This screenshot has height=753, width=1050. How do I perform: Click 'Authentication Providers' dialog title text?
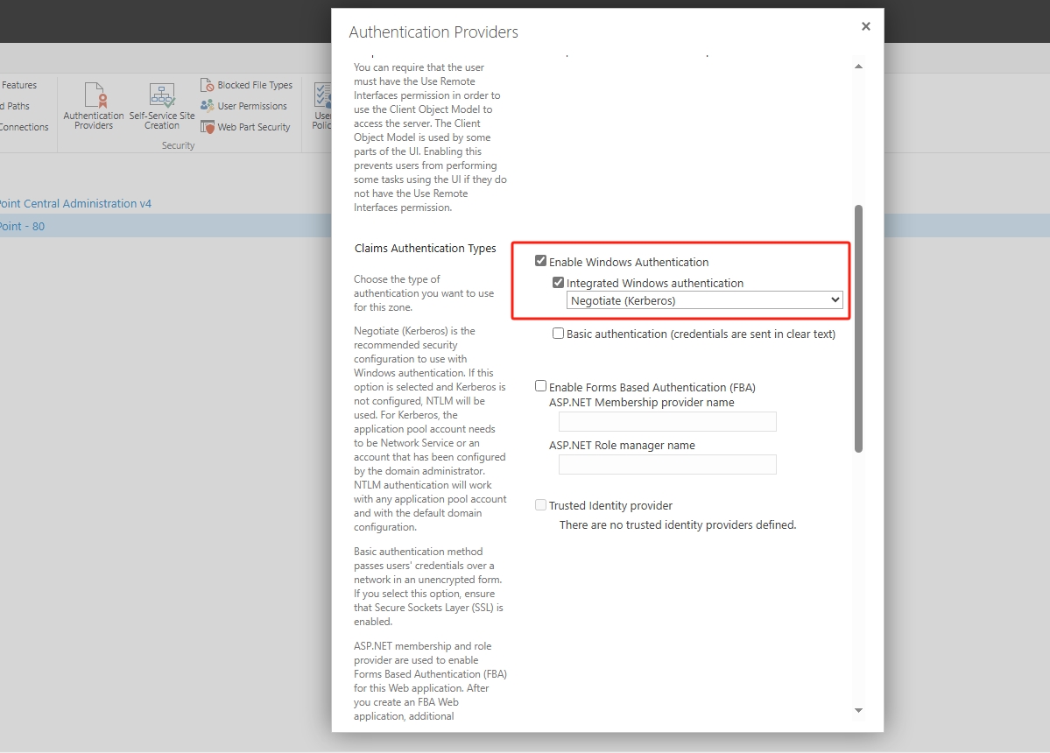coord(433,32)
